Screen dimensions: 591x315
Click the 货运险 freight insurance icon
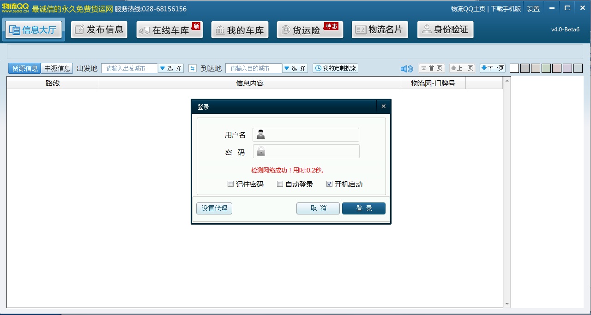point(307,30)
